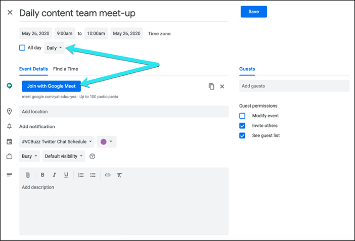Open the purple event color picker
Screen dimensions: 355x241
pos(107,141)
